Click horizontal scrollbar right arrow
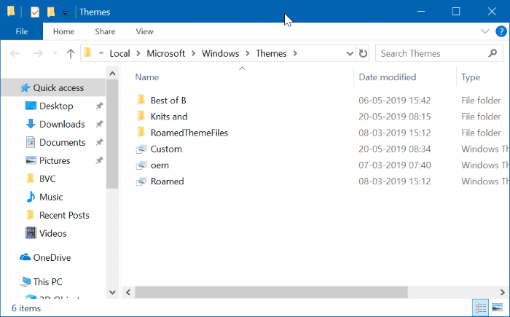The width and height of the screenshot is (510, 317). click(503, 292)
